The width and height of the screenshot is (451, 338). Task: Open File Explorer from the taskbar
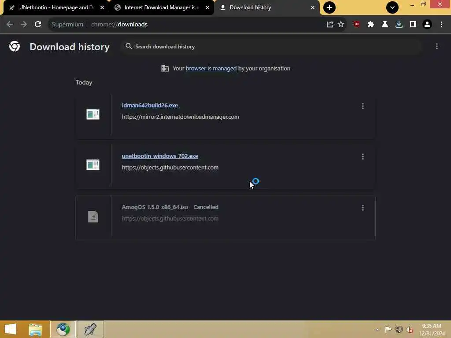coord(36,329)
